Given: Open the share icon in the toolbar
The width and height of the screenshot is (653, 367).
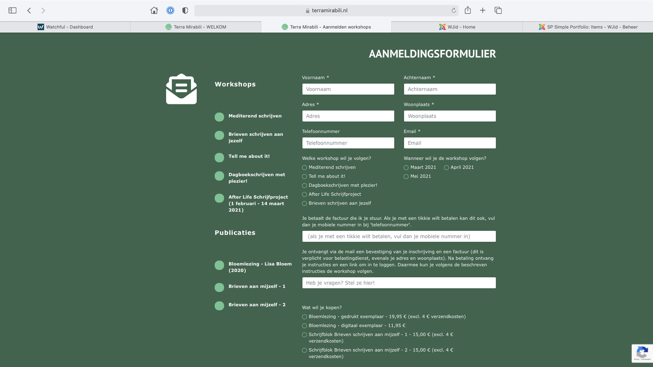Looking at the screenshot, I should click(468, 10).
